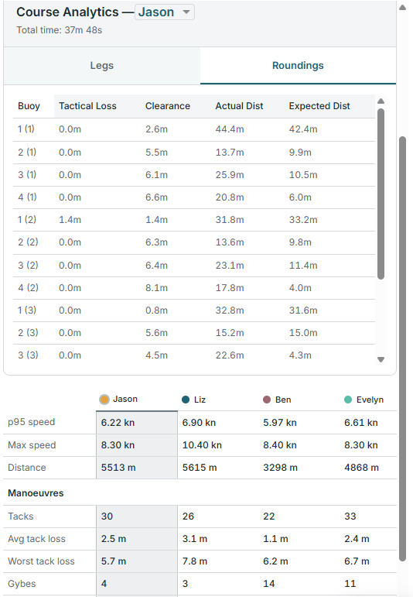Screen dimensions: 413x597
Task: Click Ben's maroon color dot
Action: (x=267, y=400)
